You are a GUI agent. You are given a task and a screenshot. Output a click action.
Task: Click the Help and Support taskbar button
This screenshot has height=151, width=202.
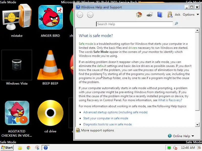(46, 148)
